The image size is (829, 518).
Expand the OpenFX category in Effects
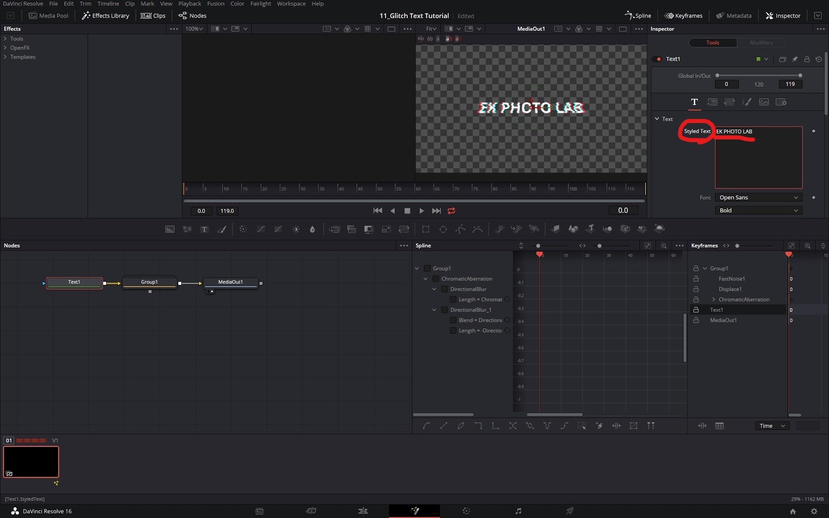[5, 48]
